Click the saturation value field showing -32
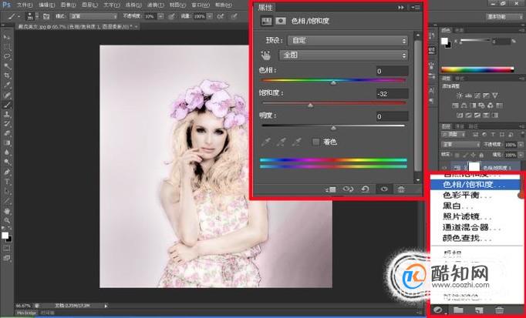Viewport: 526px width, 318px height. pos(392,94)
